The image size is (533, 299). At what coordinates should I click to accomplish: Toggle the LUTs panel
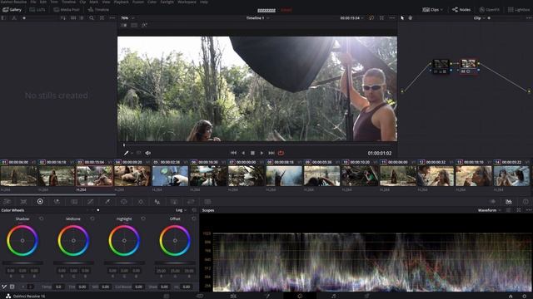click(x=37, y=10)
